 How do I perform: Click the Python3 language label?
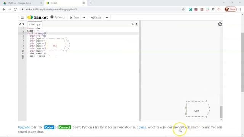coord(58,17)
